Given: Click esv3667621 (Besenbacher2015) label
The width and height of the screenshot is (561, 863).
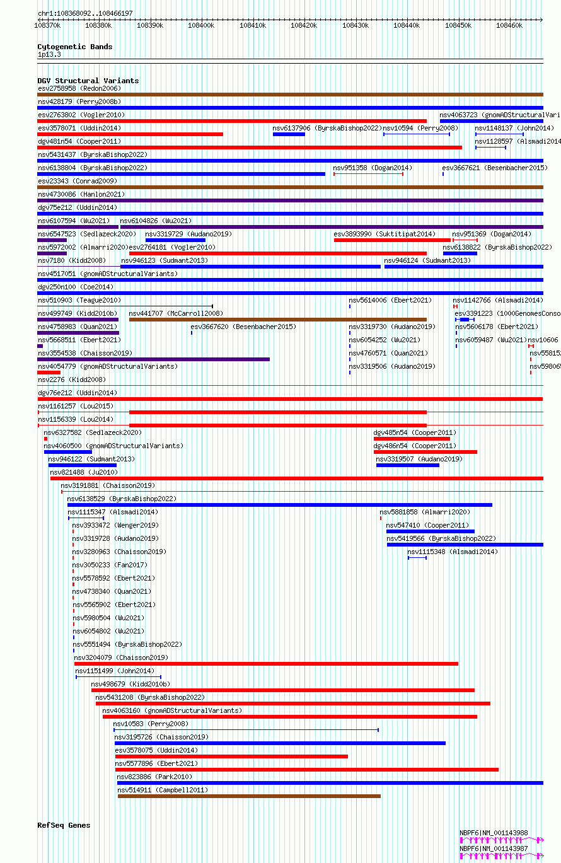Looking at the screenshot, I should [495, 168].
